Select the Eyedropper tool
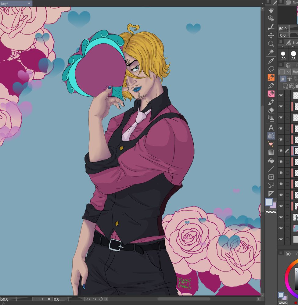The height and width of the screenshot is (305, 298). pos(271,61)
